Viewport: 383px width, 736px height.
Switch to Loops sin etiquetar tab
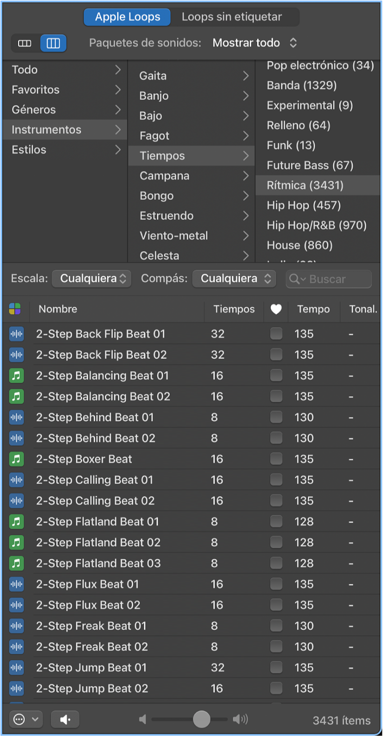[232, 17]
